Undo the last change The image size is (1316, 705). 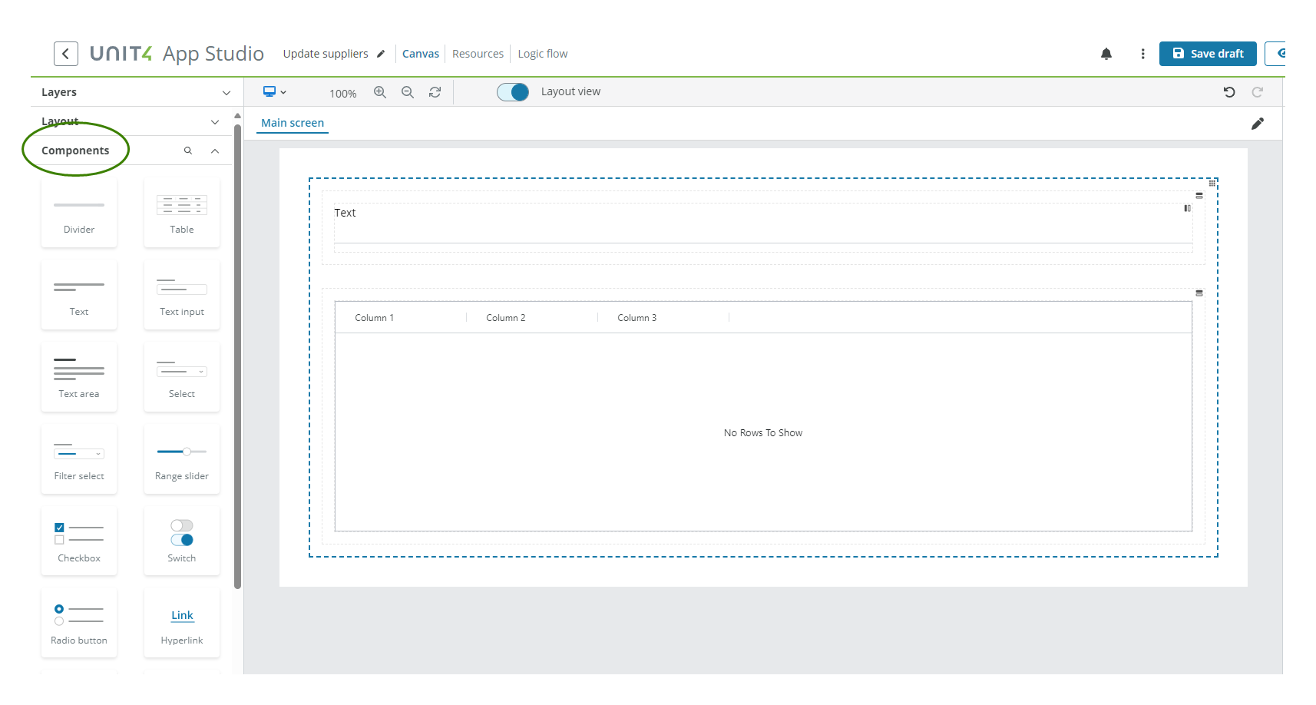tap(1229, 91)
